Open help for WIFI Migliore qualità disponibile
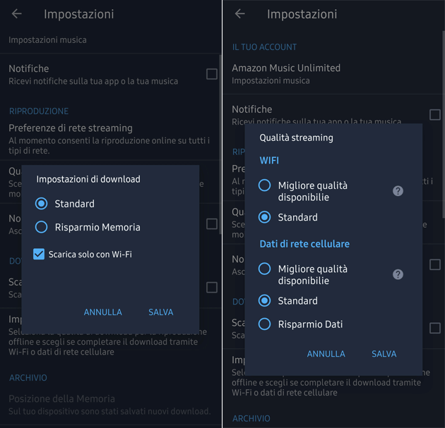This screenshot has height=428, width=445. [398, 191]
